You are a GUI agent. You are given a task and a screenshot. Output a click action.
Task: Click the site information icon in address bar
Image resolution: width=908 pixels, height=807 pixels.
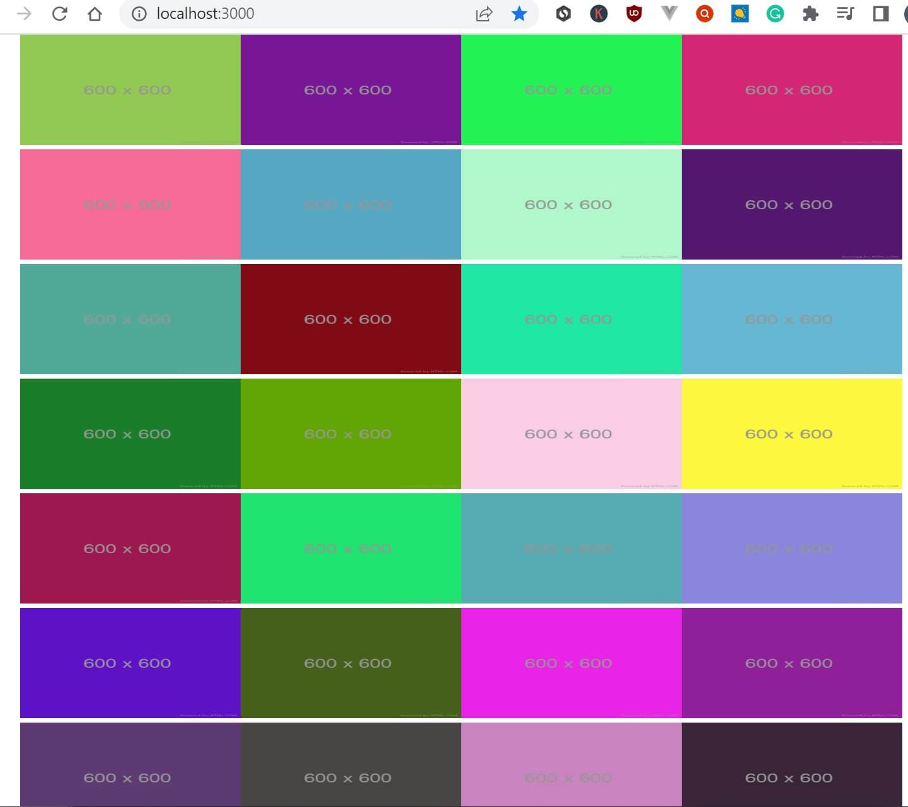[x=138, y=13]
